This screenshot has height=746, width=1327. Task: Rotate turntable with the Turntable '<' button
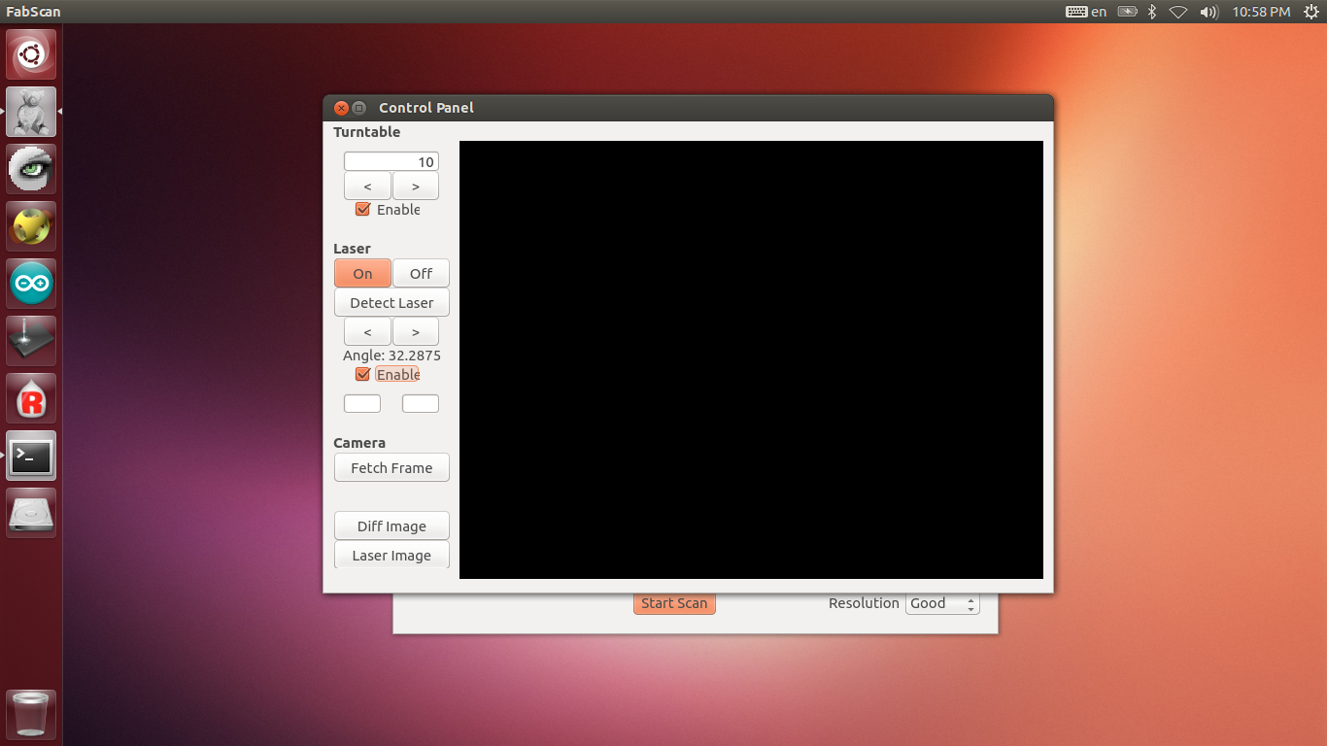point(367,186)
